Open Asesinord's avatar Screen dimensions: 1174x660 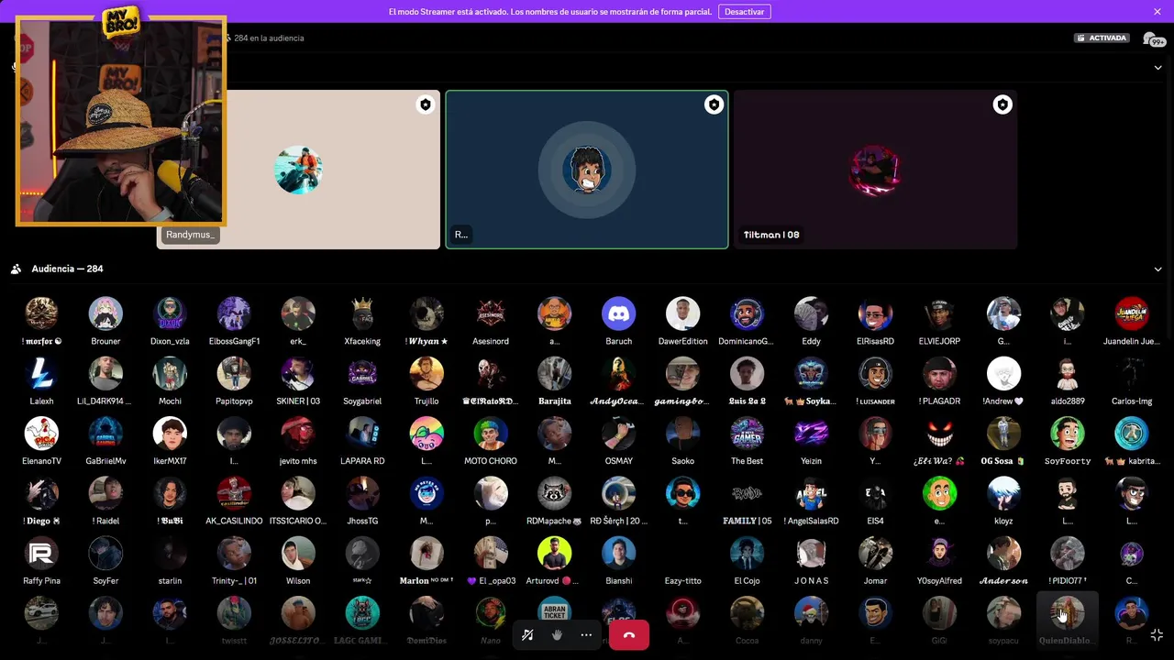coord(491,313)
